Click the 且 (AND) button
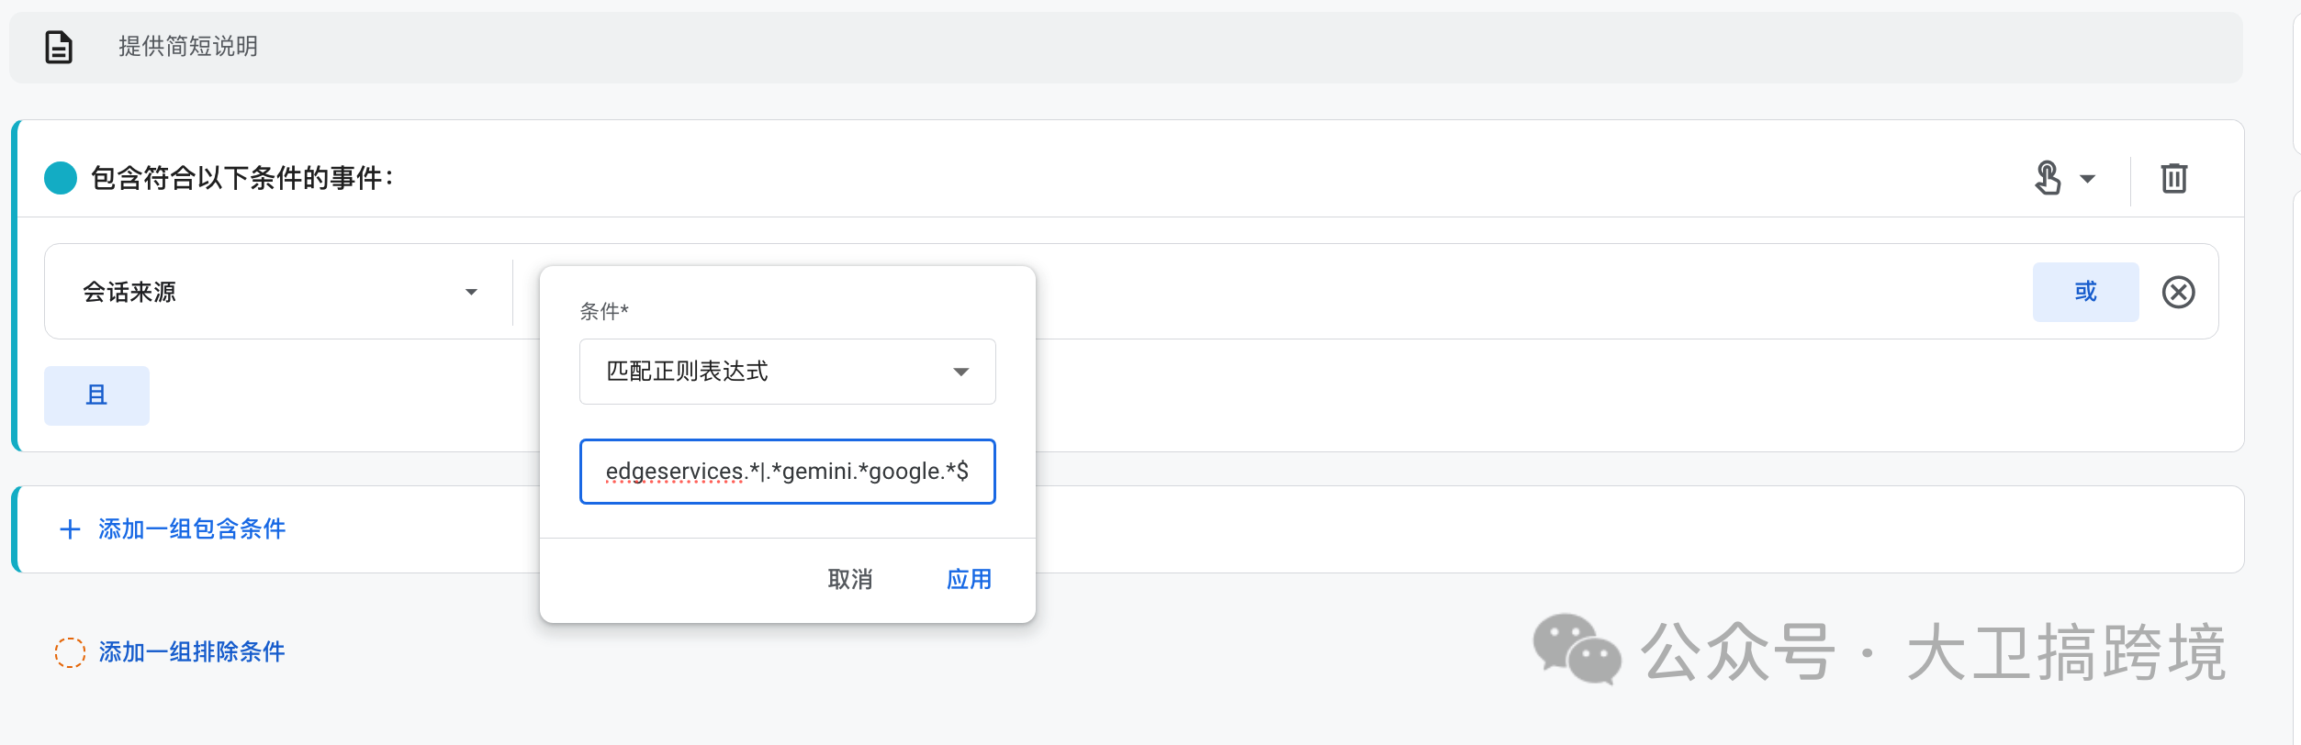 point(96,395)
